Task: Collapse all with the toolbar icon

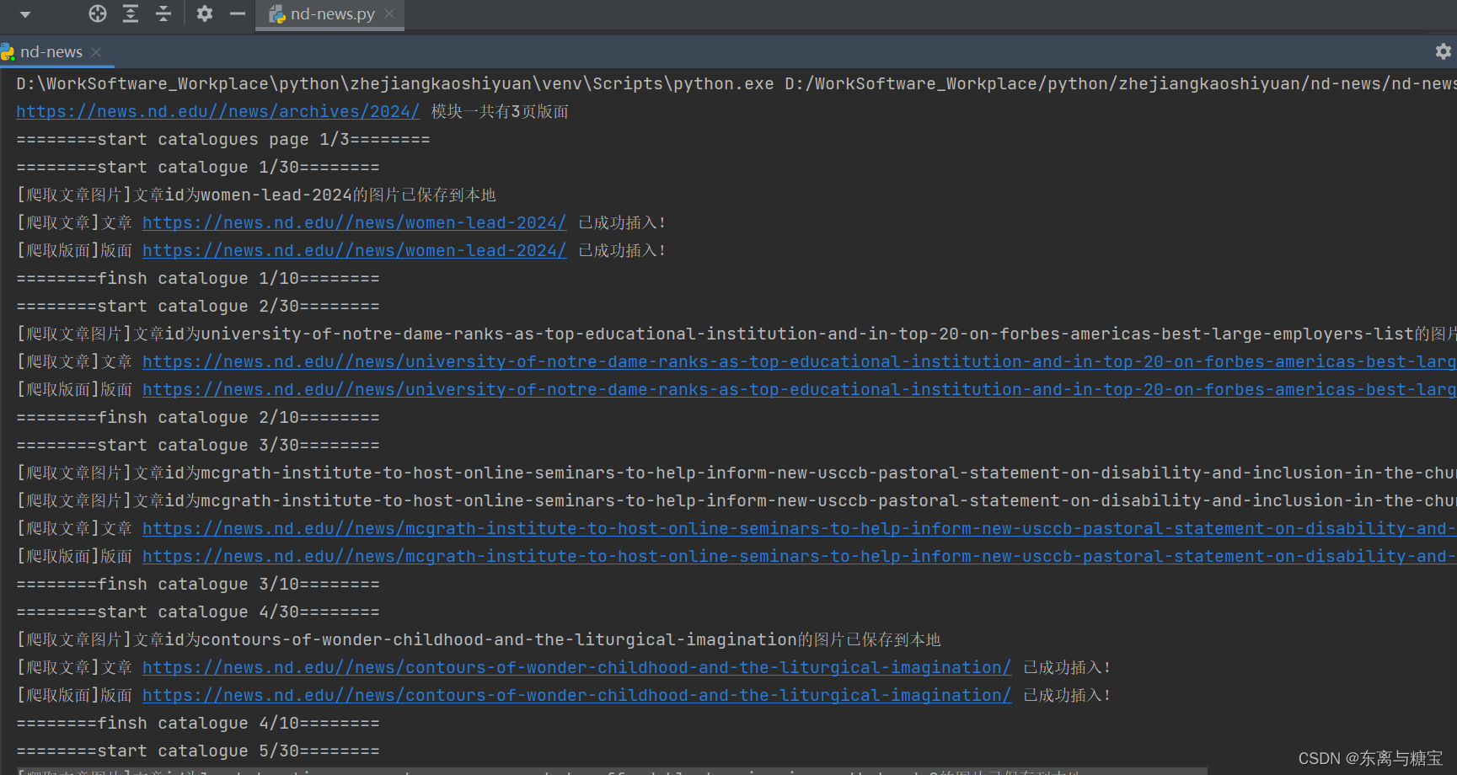Action: 163,13
